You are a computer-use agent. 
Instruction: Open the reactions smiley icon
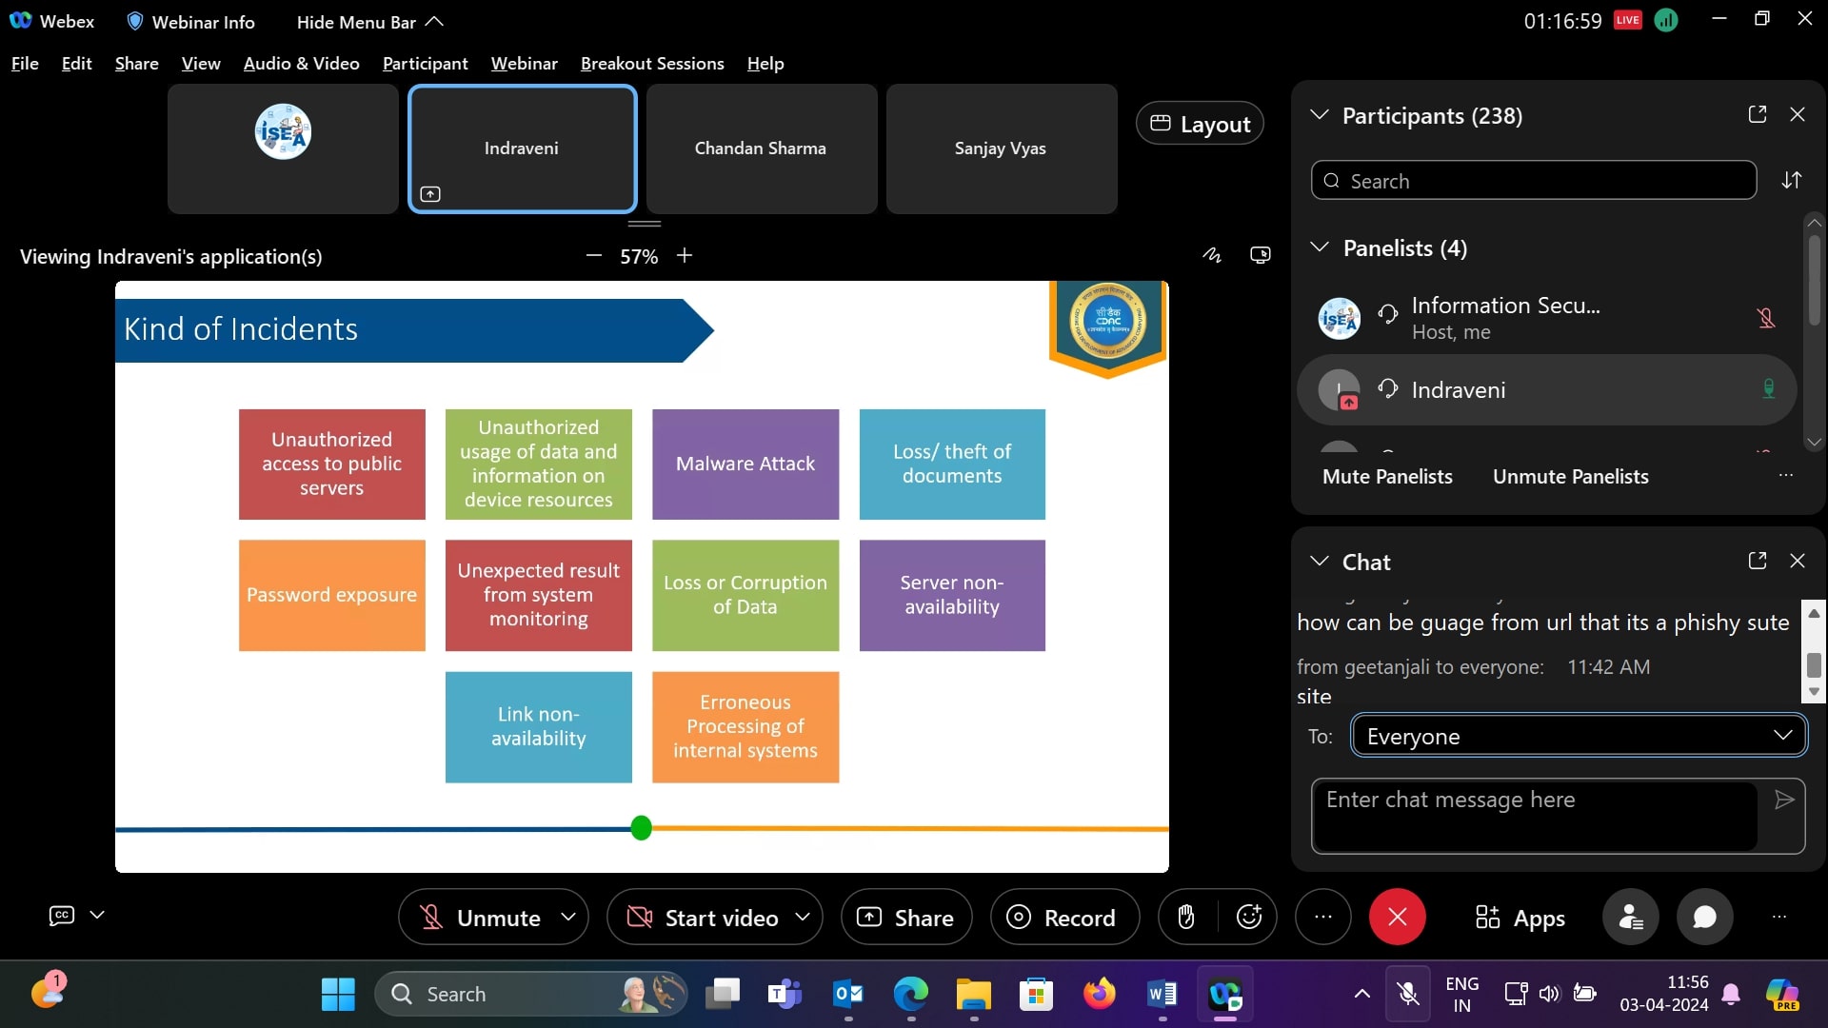1248,917
